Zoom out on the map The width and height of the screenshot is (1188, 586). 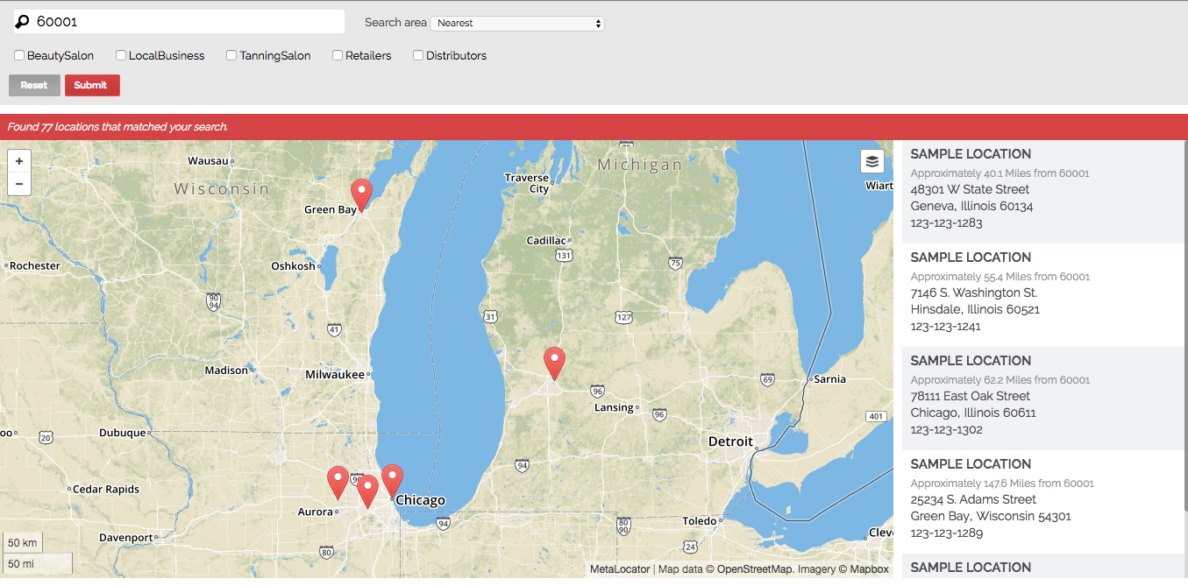(18, 184)
